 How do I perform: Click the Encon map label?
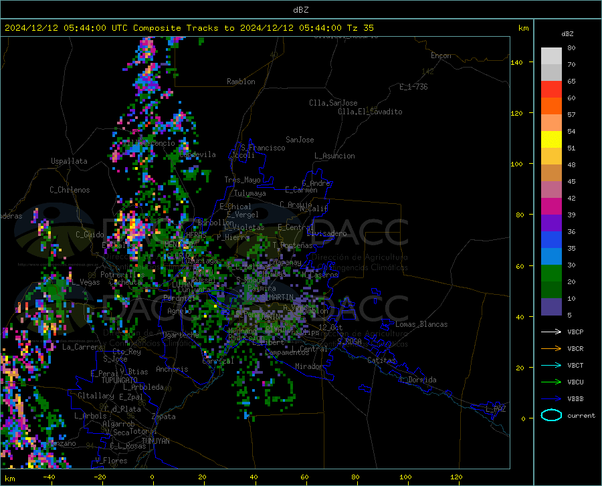click(x=441, y=55)
